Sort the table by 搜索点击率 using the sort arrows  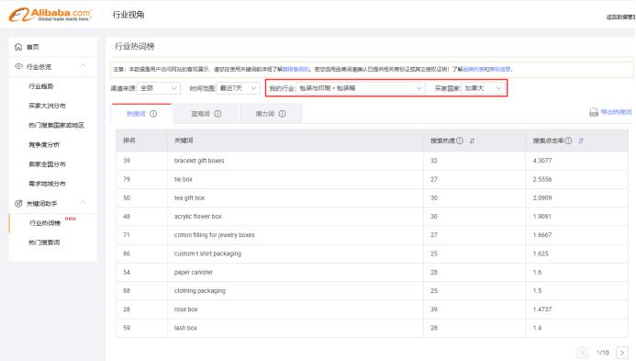click(581, 141)
